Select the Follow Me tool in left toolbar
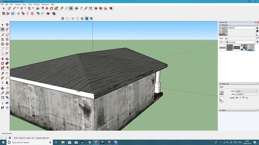Viewport: 259px width, 145px height. (x=7, y=63)
